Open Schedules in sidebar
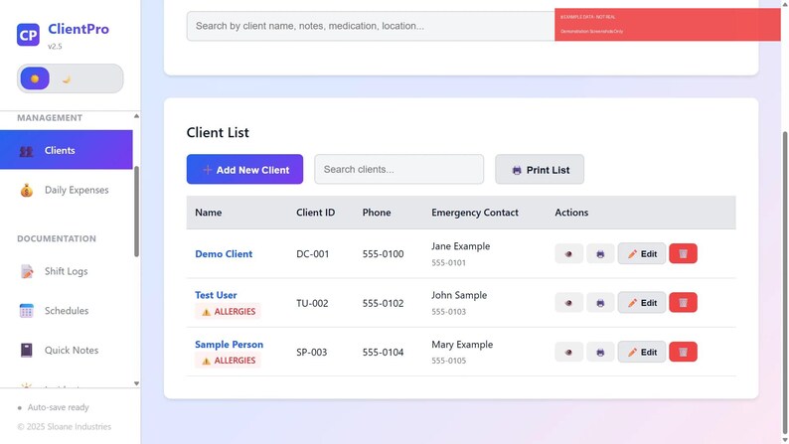The width and height of the screenshot is (789, 444). (x=66, y=311)
